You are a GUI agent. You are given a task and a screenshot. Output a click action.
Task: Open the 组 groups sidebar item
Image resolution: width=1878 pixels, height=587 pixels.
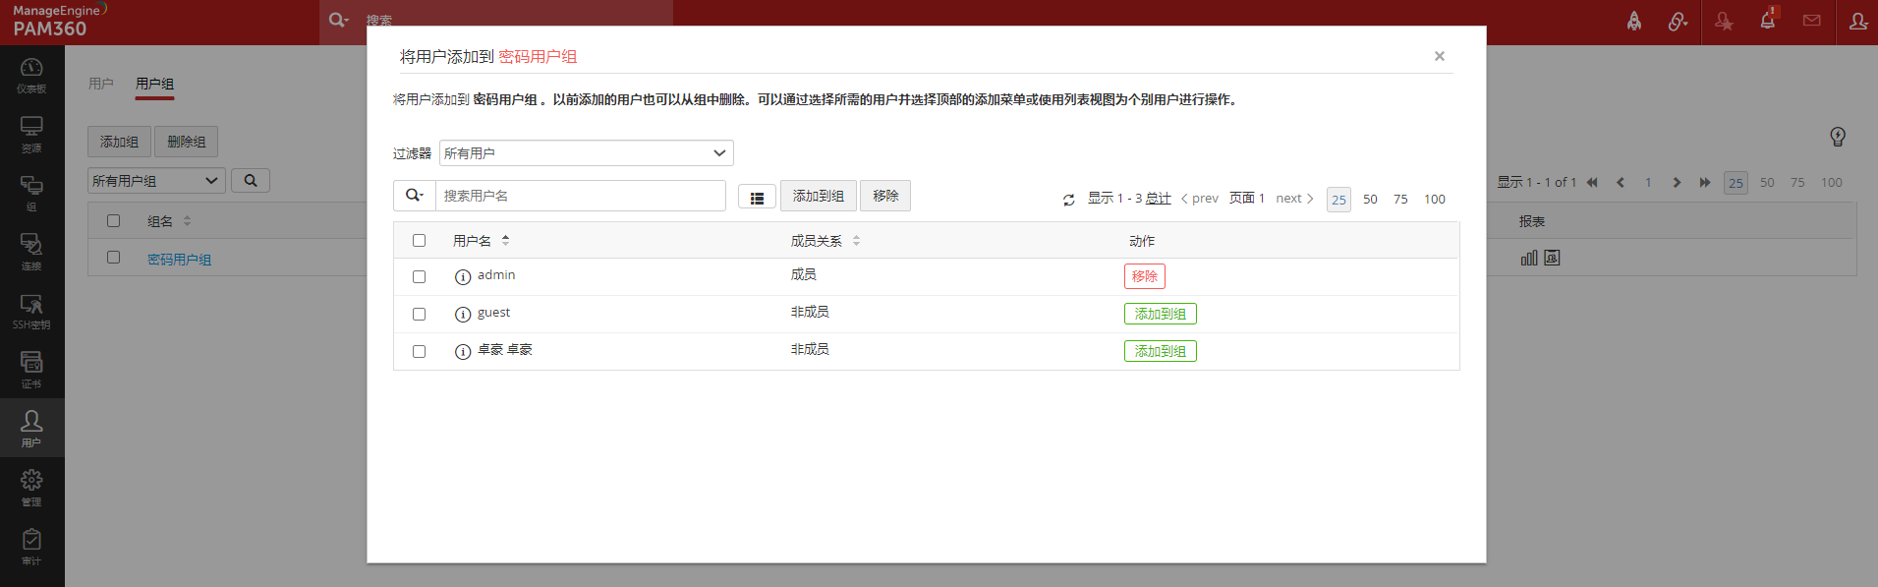click(31, 193)
